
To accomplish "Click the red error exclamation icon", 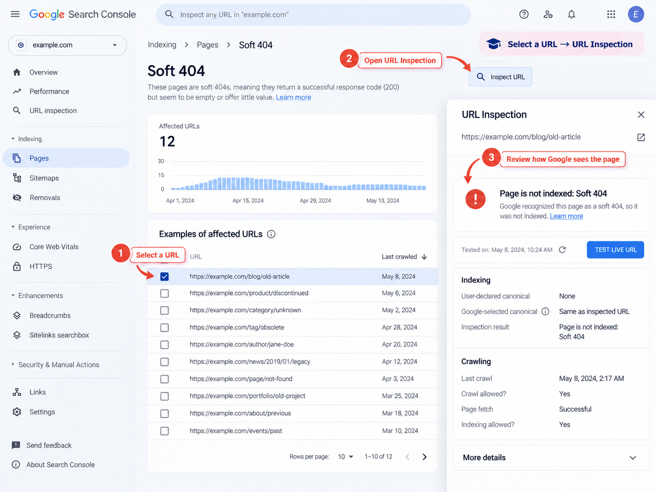I will pyautogui.click(x=475, y=199).
